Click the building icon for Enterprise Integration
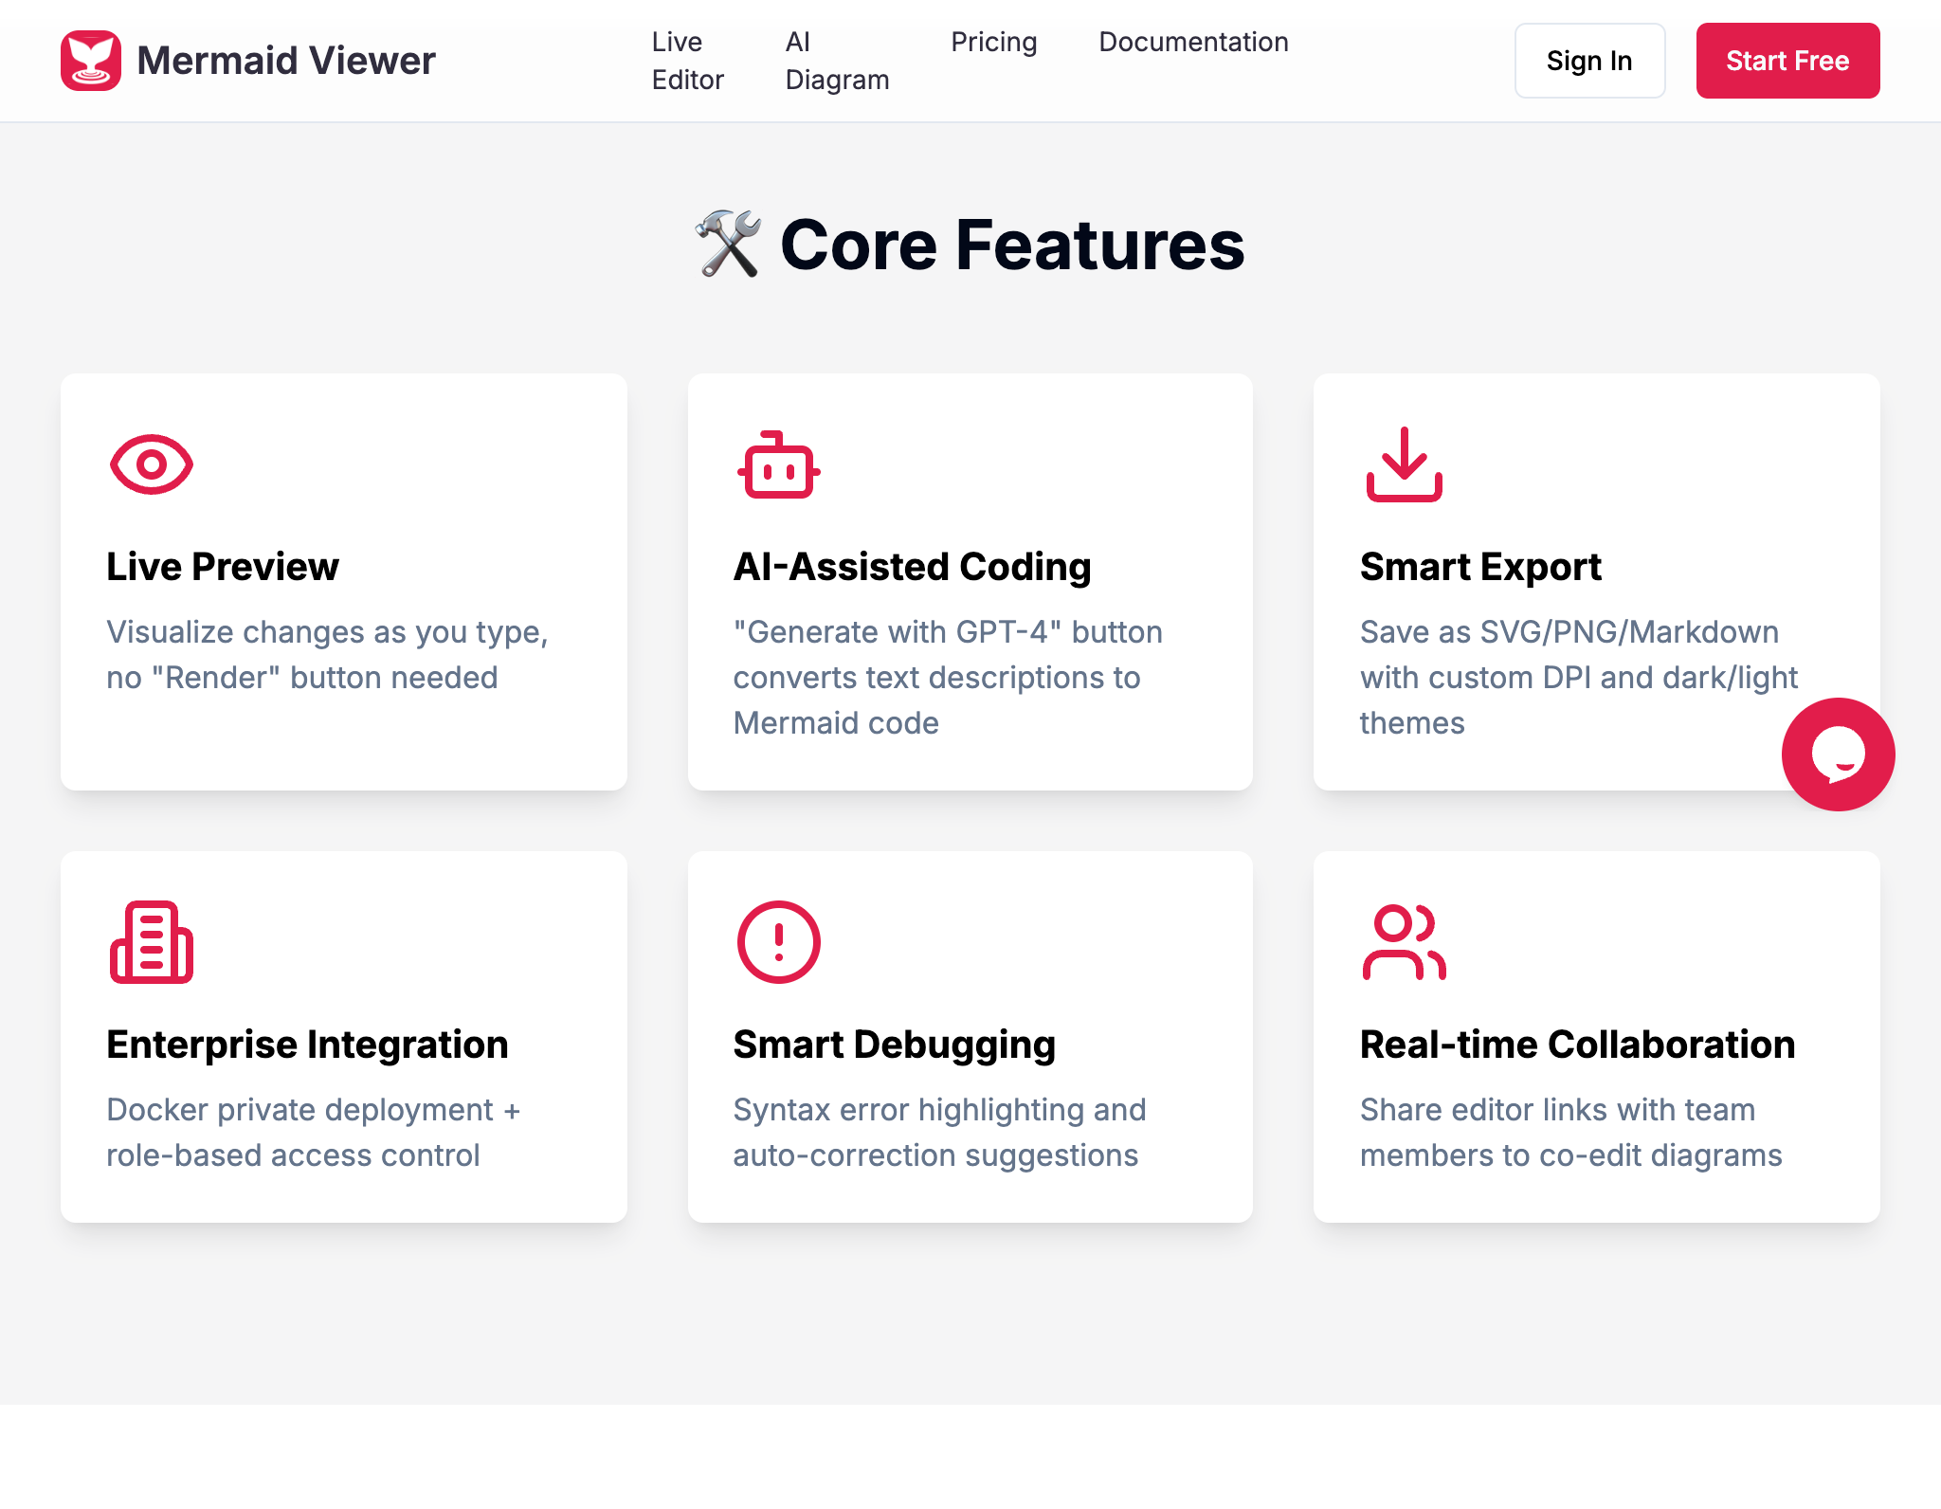The image size is (1941, 1509). click(152, 942)
